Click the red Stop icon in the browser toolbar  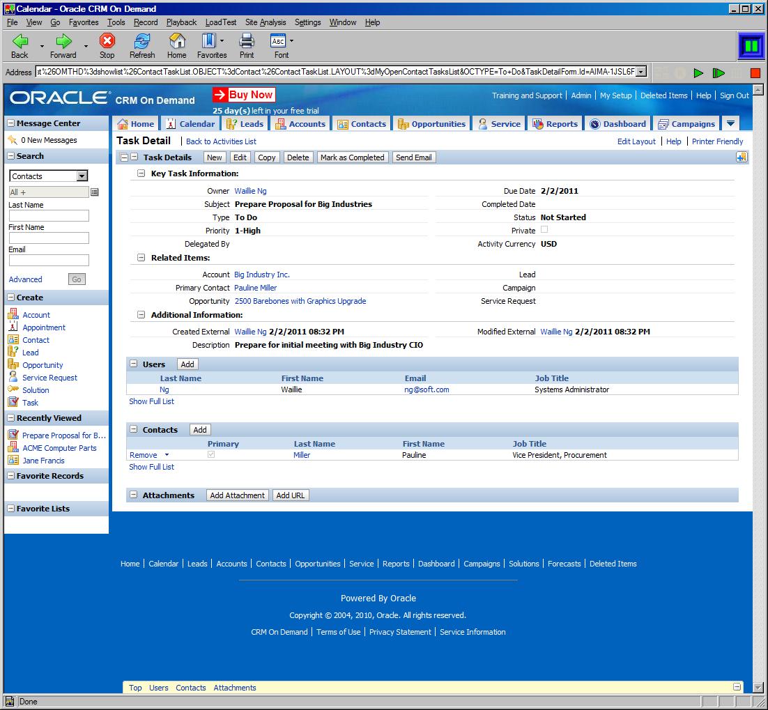(107, 40)
